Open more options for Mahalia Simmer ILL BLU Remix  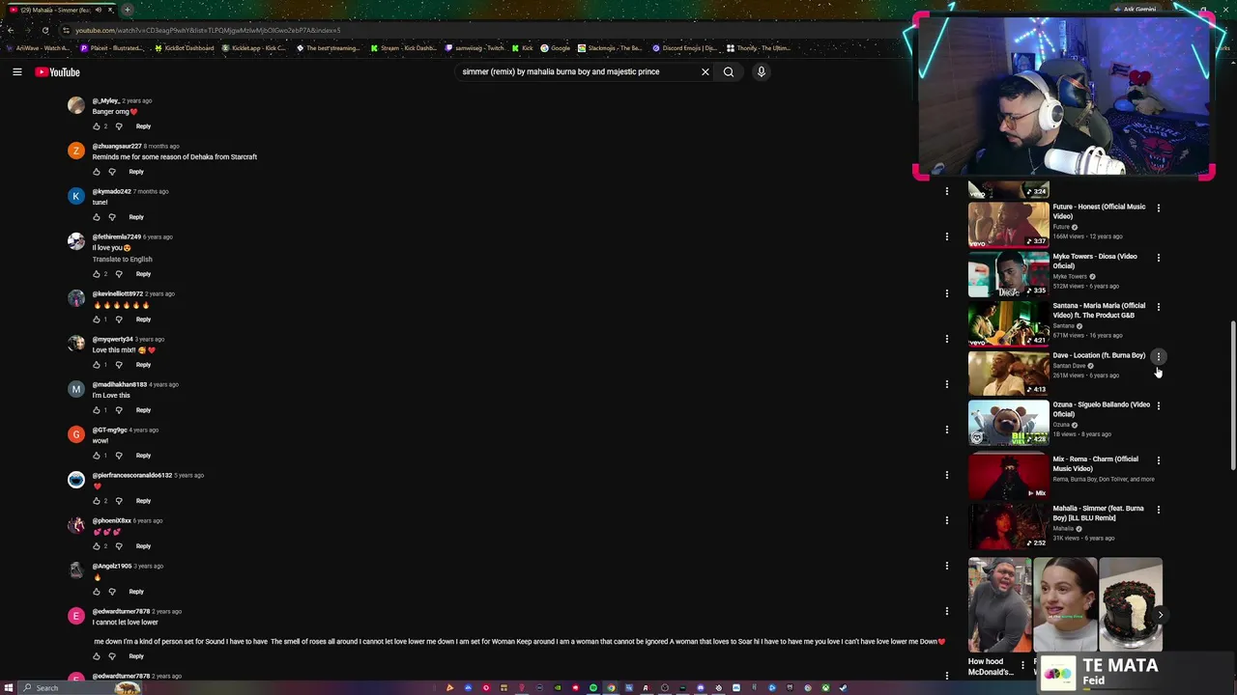pos(1159,510)
